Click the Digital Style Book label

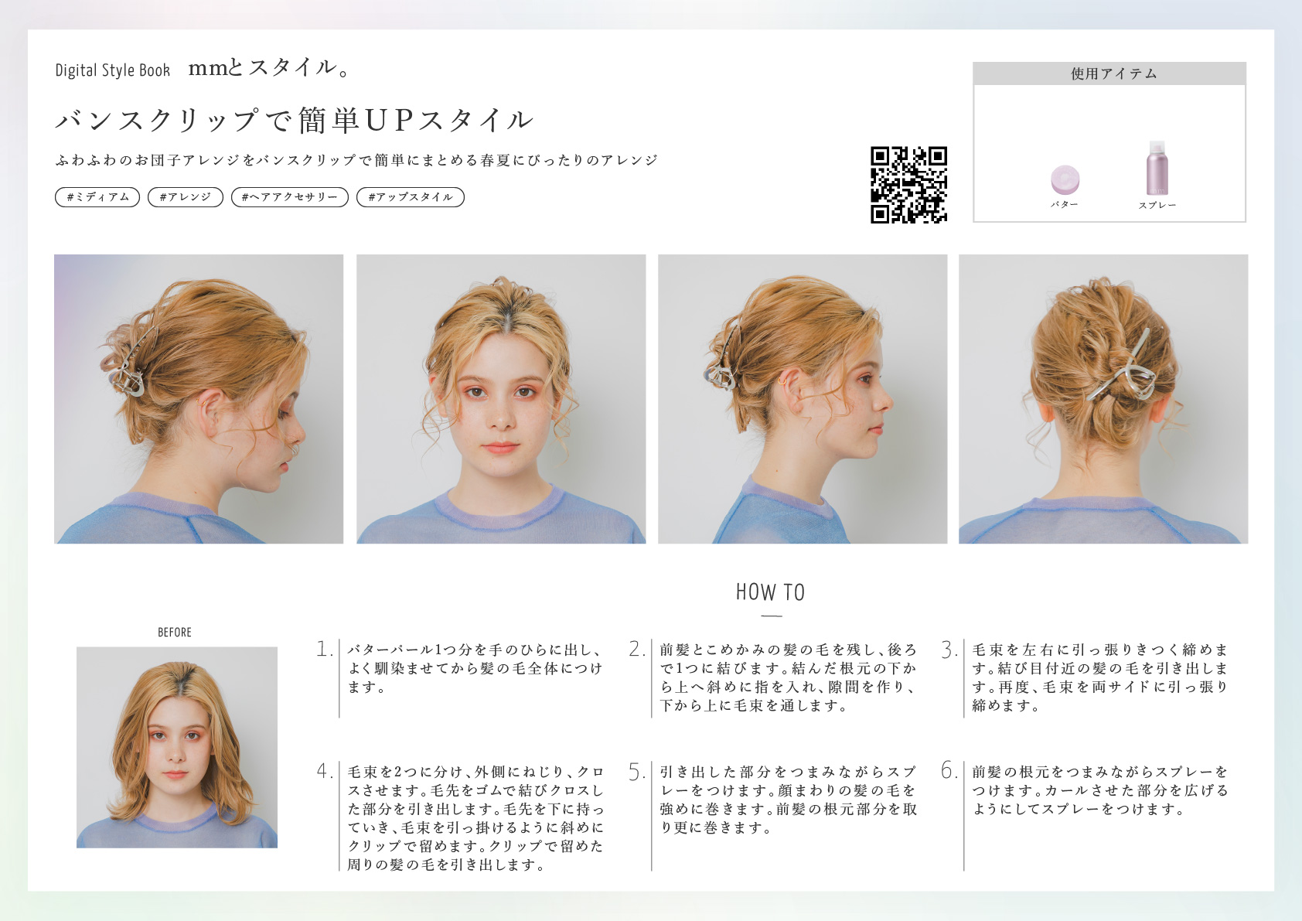coord(113,70)
